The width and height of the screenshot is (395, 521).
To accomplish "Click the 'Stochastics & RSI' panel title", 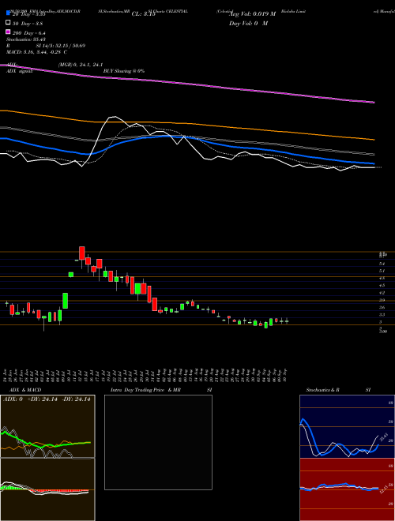I will (338, 390).
